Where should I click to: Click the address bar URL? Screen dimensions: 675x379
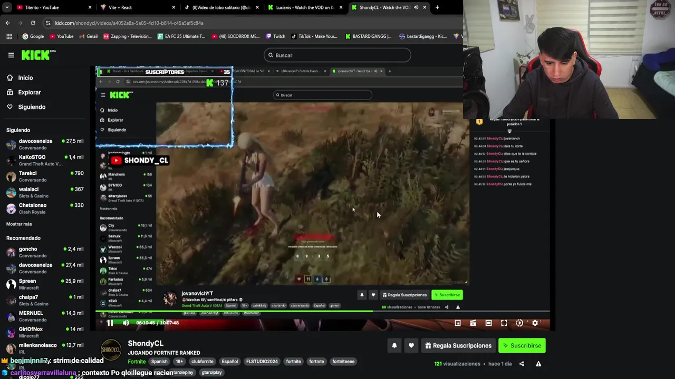129,23
